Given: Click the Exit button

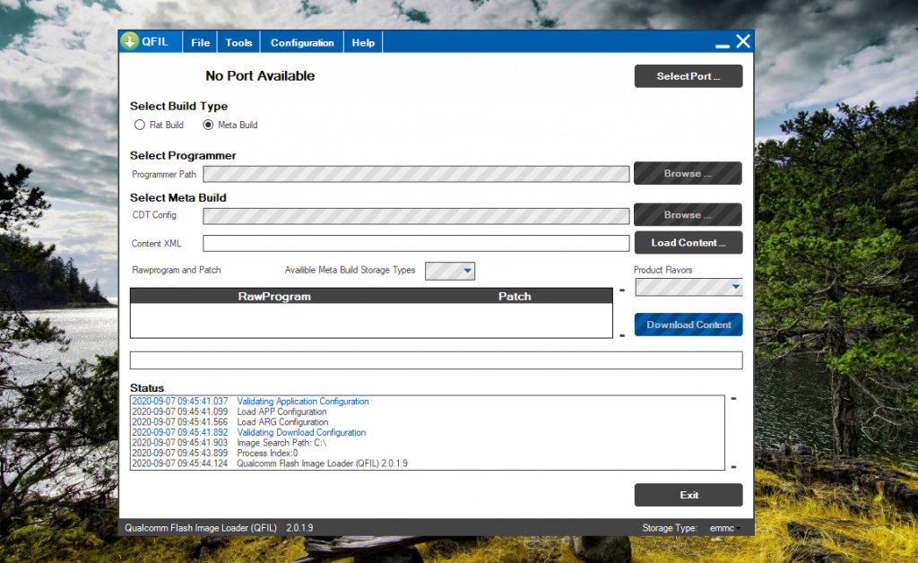Looking at the screenshot, I should click(x=688, y=495).
